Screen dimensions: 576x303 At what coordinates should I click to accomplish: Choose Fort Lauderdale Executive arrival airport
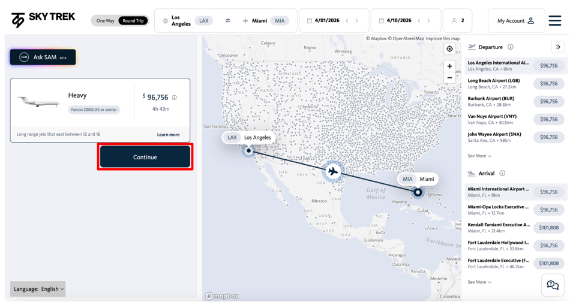(498, 263)
